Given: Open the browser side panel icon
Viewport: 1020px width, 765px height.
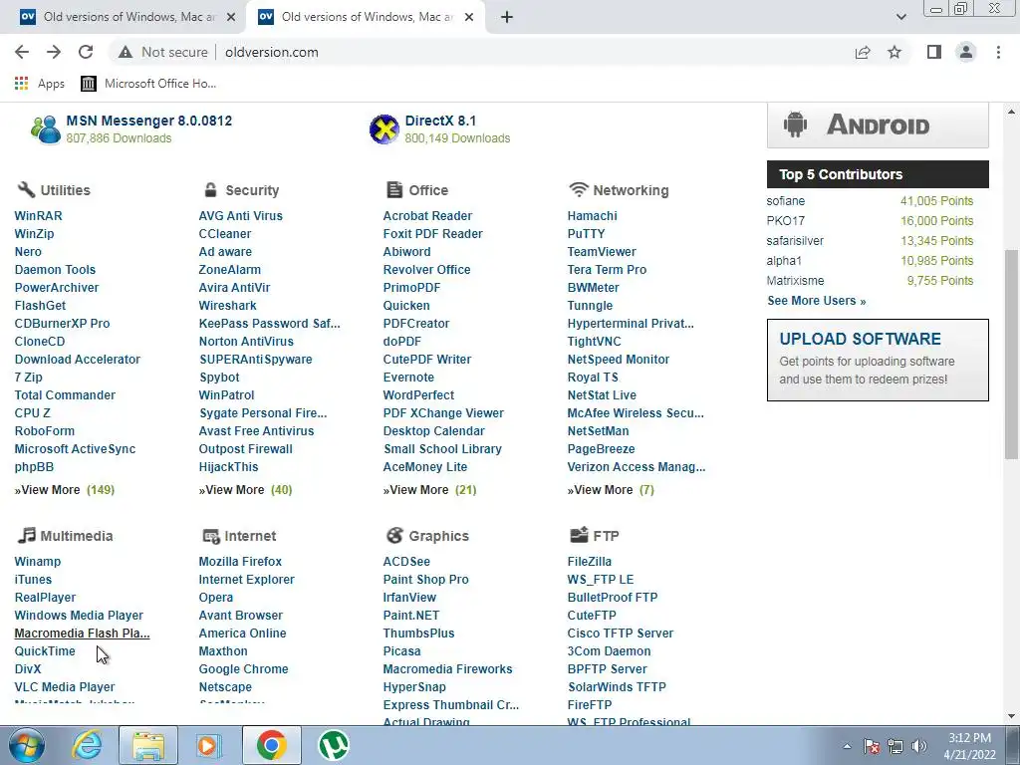Looking at the screenshot, I should click(x=934, y=52).
